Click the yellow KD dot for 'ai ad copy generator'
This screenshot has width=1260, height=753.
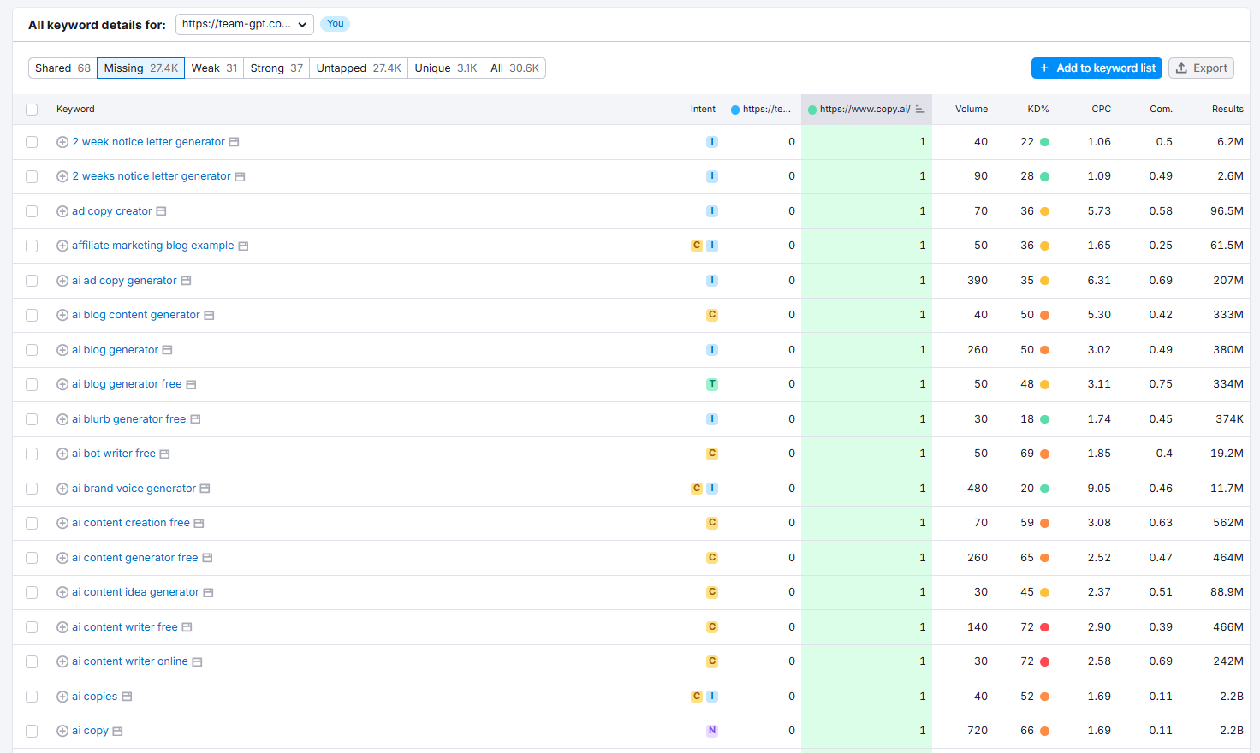coord(1044,281)
